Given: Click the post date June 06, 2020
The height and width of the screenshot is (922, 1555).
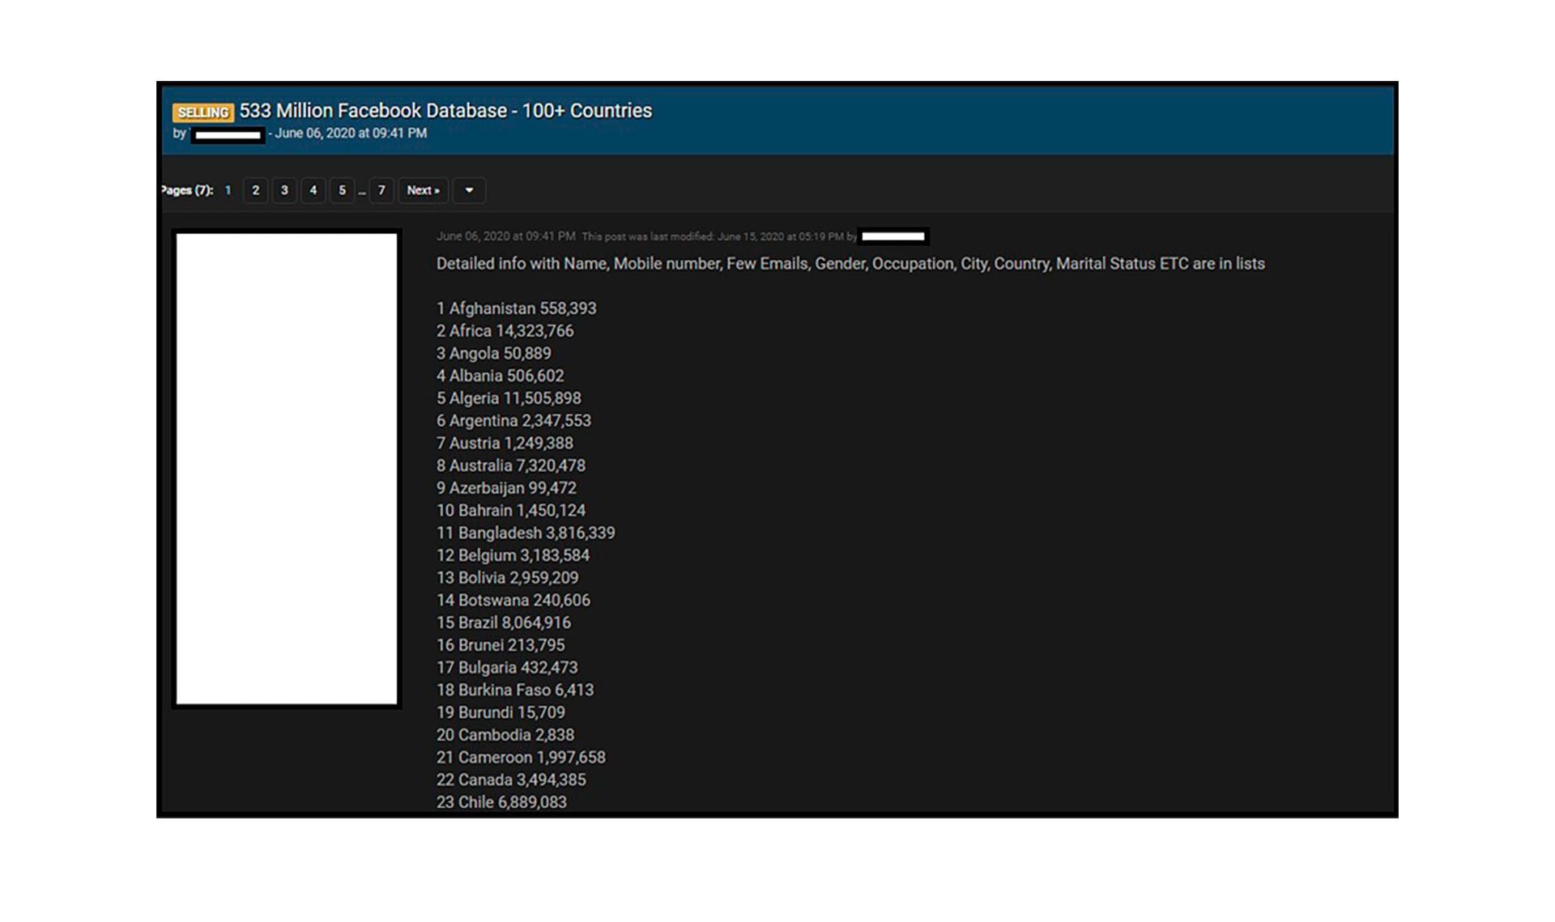Looking at the screenshot, I should [505, 236].
